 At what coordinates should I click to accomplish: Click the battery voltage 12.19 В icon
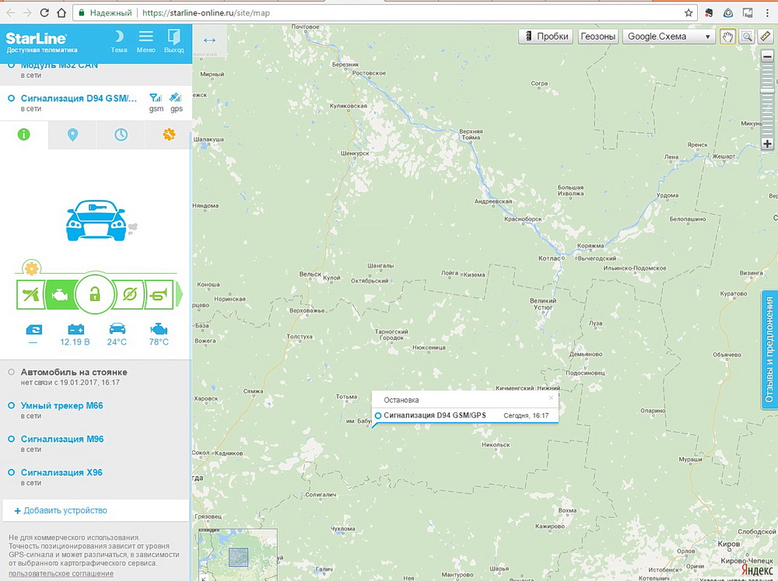click(x=75, y=329)
